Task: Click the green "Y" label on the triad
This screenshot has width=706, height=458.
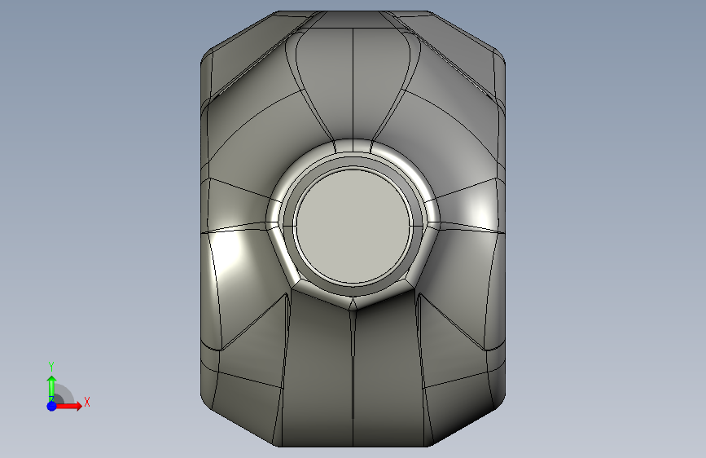Action: click(x=51, y=367)
